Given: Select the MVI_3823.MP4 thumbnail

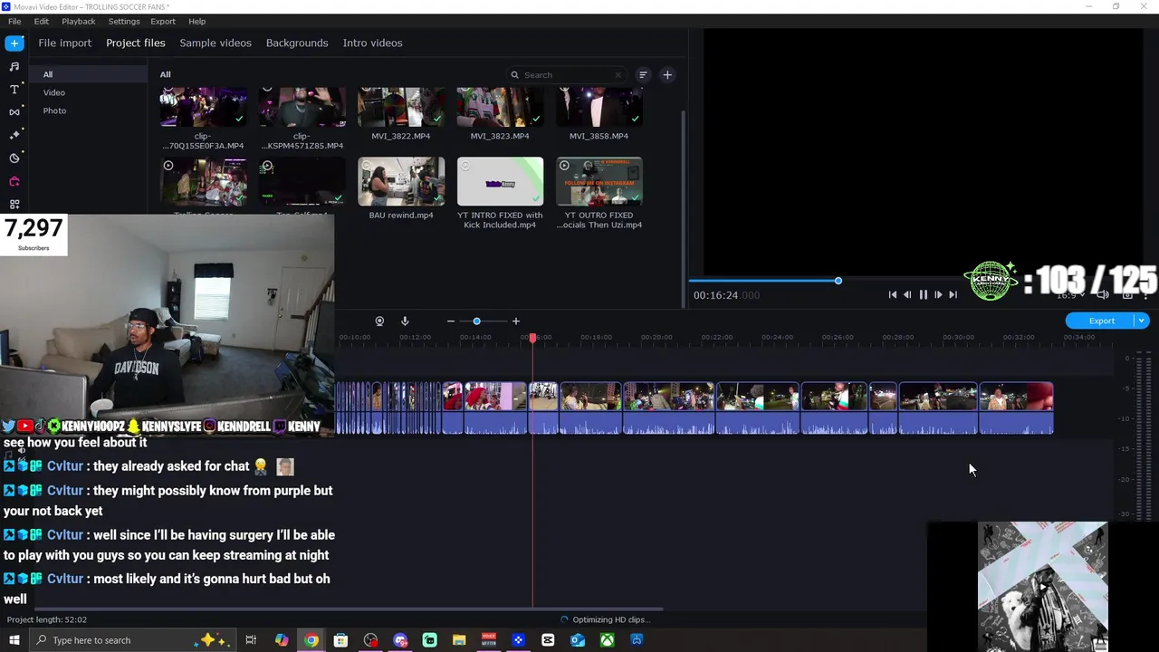Looking at the screenshot, I should point(500,107).
